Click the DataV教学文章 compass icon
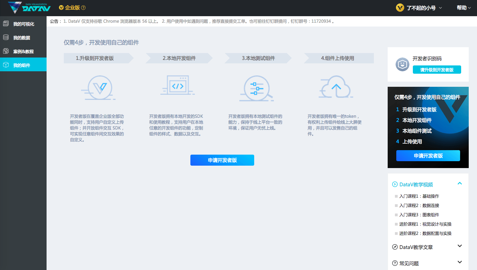Image resolution: width=477 pixels, height=270 pixels. click(x=395, y=247)
